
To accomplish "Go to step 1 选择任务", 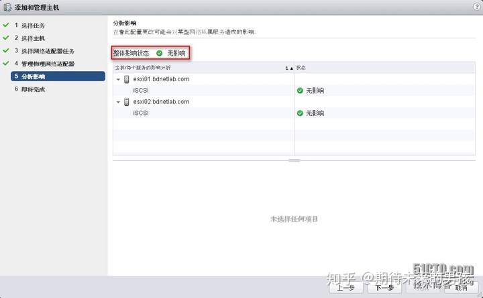I will tap(30, 26).
